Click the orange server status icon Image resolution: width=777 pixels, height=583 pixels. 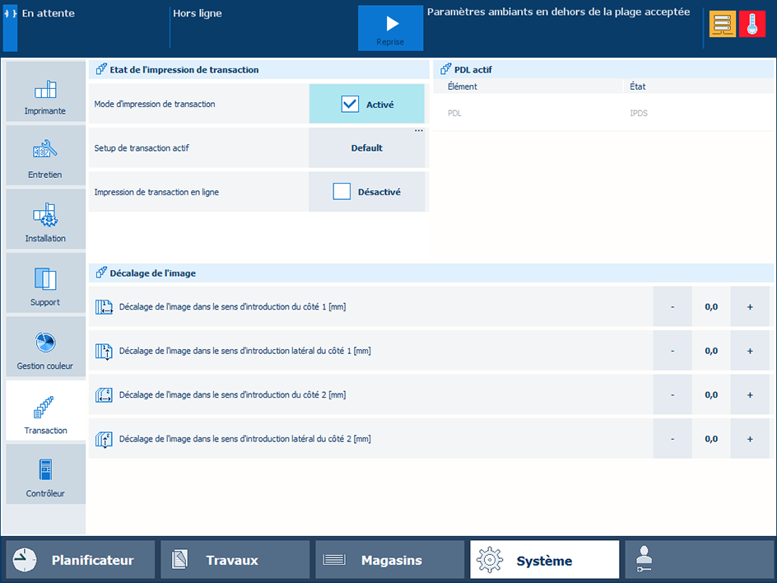click(x=723, y=25)
